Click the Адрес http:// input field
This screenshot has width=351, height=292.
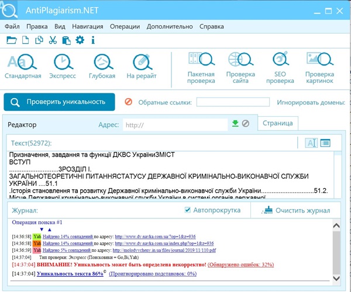coord(175,124)
